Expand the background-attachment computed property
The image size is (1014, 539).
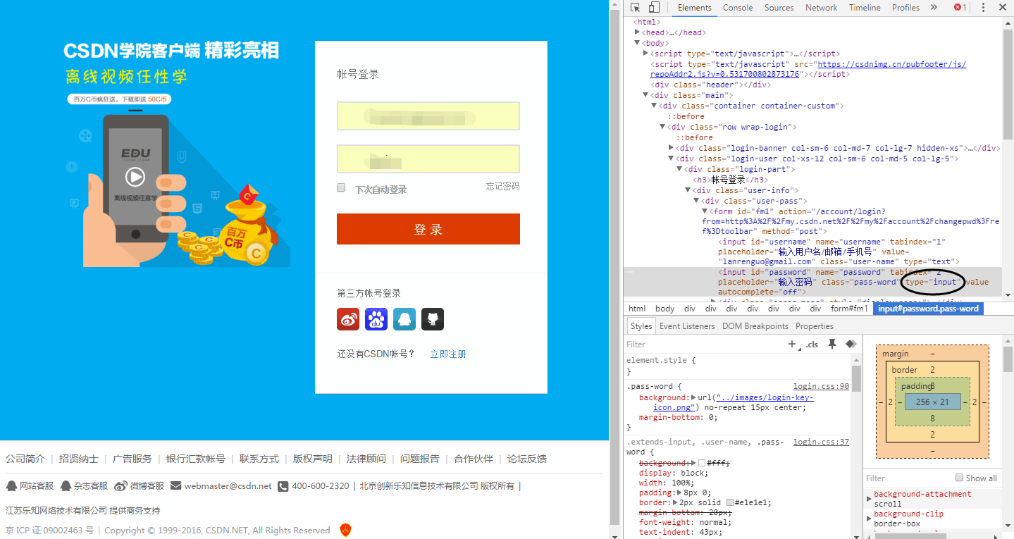click(x=870, y=498)
